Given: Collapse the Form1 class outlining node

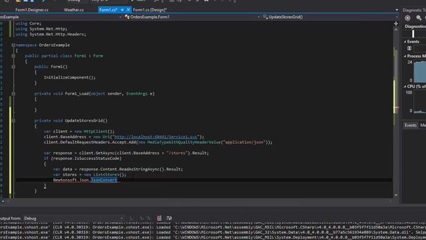Looking at the screenshot, I should tap(13, 56).
